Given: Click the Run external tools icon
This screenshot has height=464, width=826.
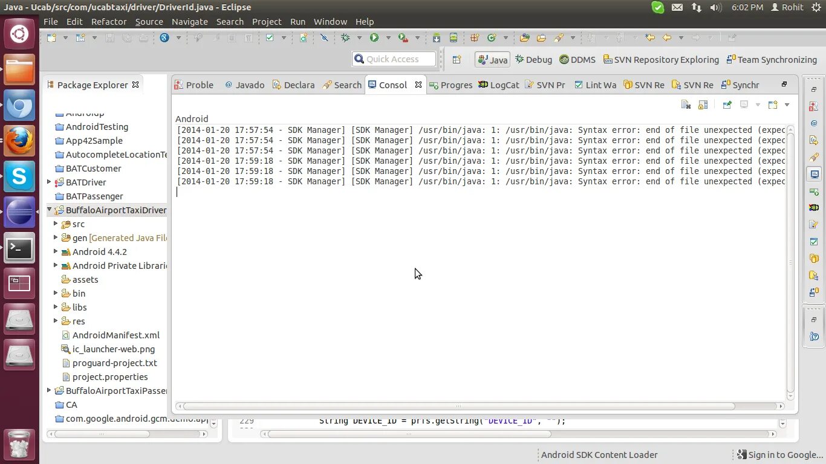Looking at the screenshot, I should tap(403, 37).
